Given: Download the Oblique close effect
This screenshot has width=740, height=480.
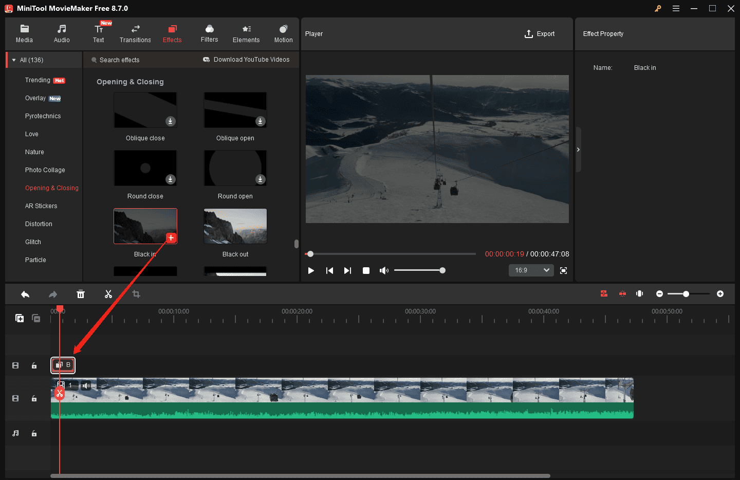Looking at the screenshot, I should (x=170, y=121).
